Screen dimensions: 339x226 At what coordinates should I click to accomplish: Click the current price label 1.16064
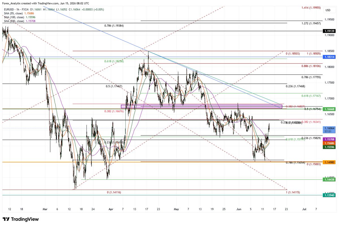(x=329, y=128)
